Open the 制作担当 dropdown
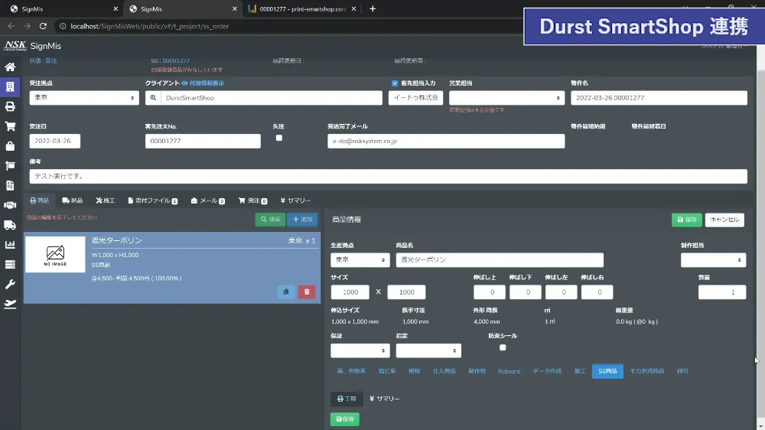The width and height of the screenshot is (765, 430). 713,260
